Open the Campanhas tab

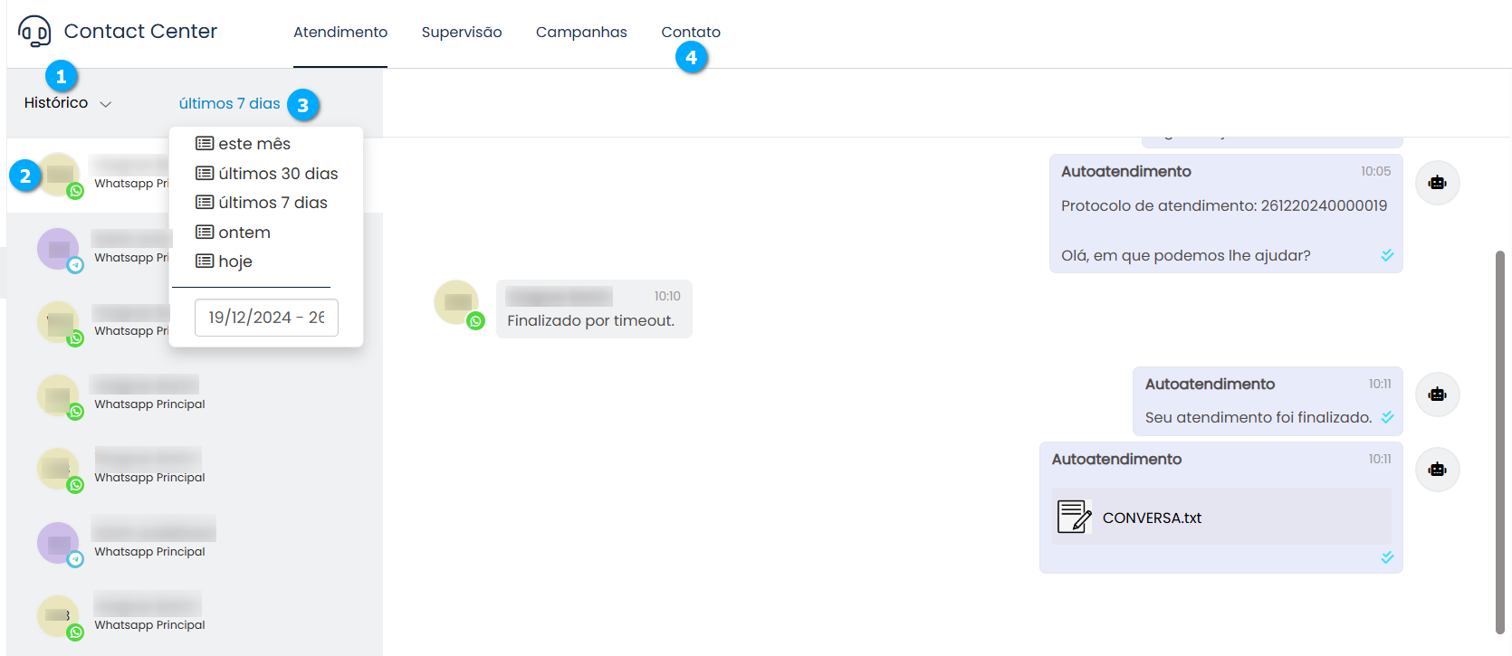581,33
